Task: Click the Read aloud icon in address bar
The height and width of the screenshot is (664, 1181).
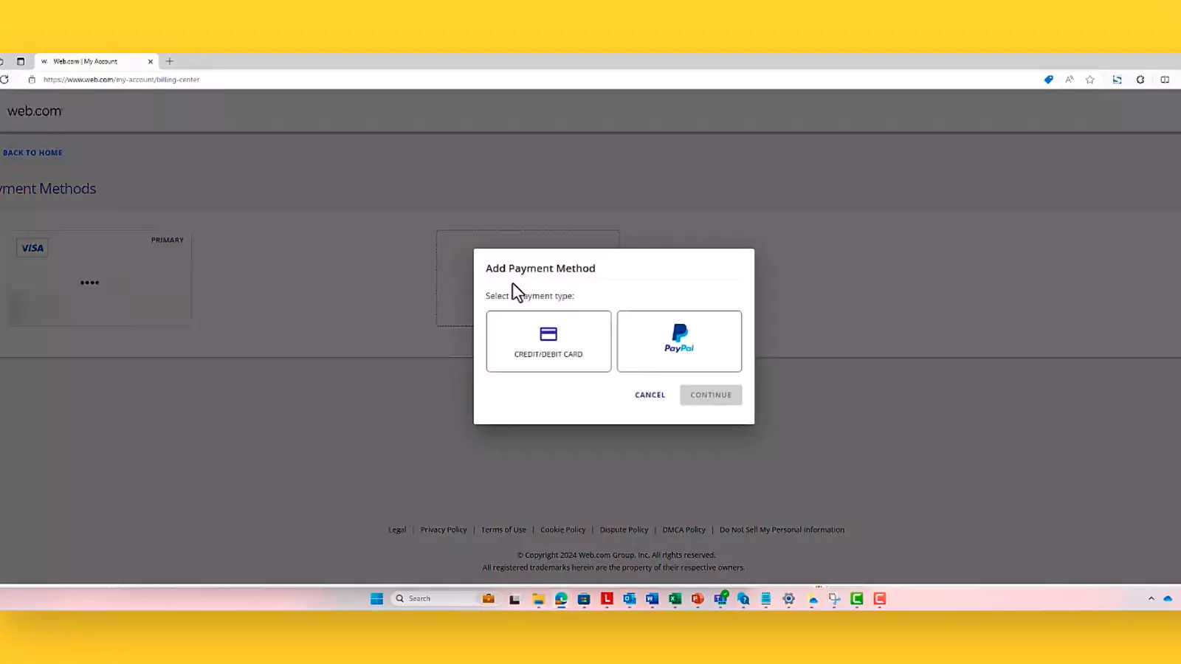Action: tap(1069, 80)
